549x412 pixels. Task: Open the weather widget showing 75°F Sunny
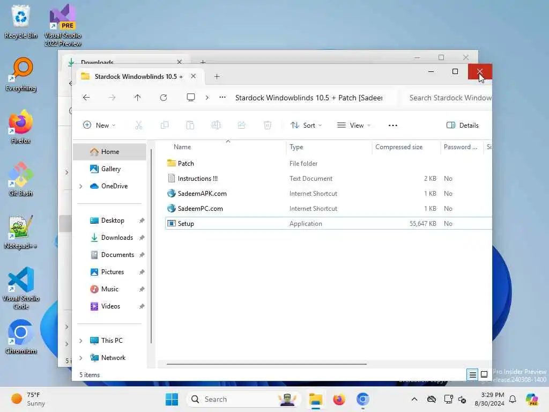(x=28, y=399)
